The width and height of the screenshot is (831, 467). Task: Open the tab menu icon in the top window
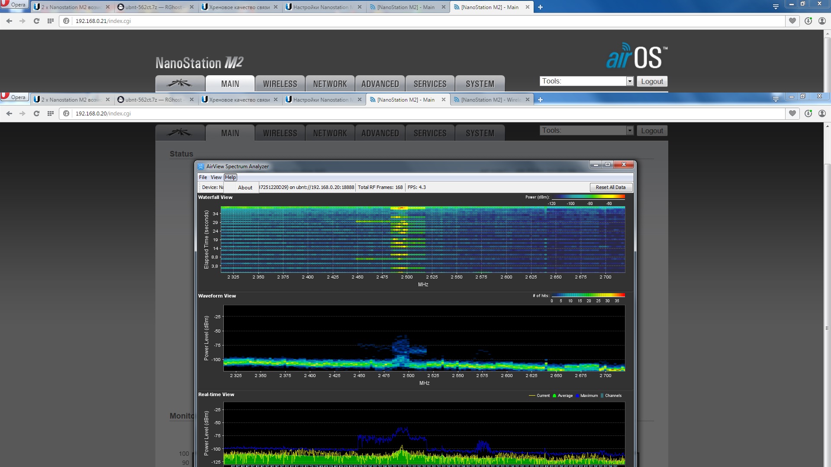[x=776, y=6]
